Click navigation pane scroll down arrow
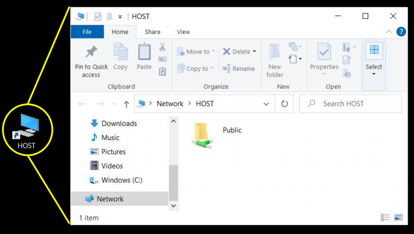Image resolution: width=414 pixels, height=234 pixels. pos(174,206)
